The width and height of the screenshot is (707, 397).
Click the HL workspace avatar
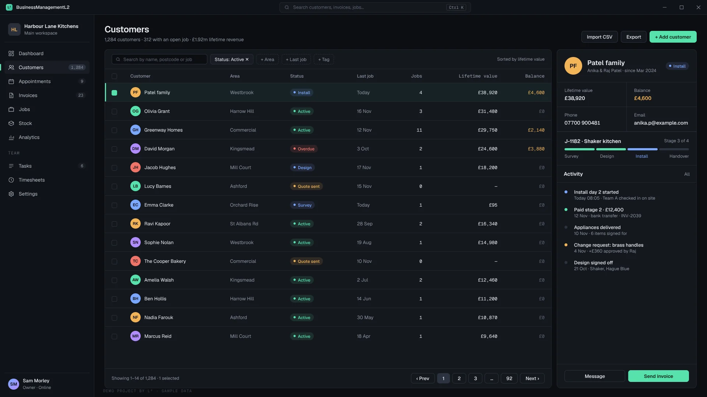point(14,29)
